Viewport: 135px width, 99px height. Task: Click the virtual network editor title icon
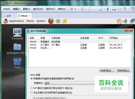tap(28, 31)
